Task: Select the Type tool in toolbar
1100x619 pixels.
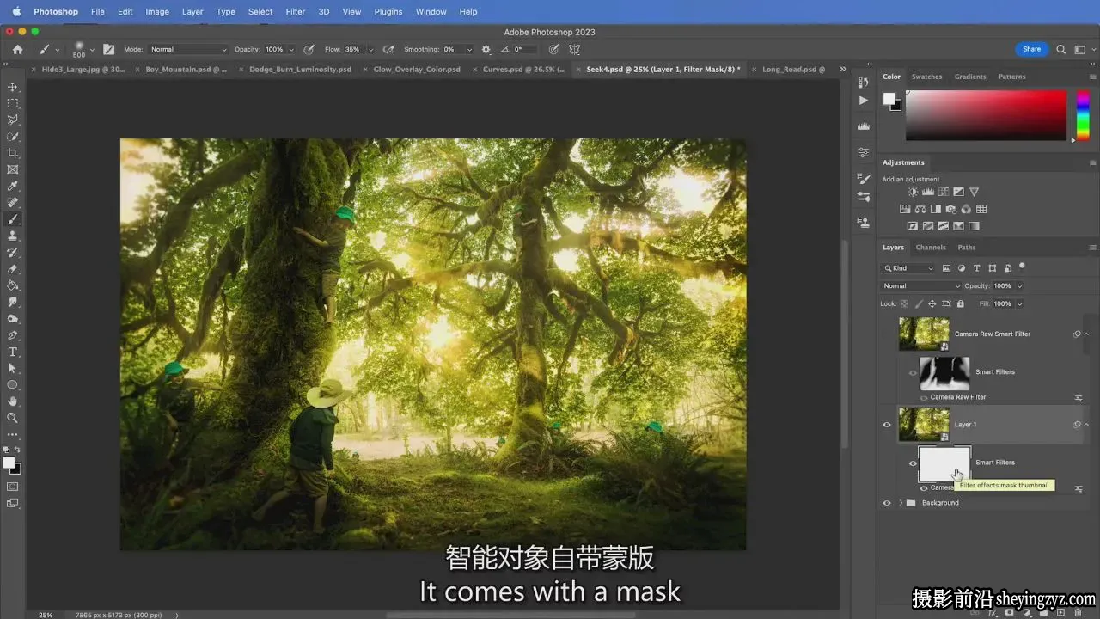Action: point(13,352)
